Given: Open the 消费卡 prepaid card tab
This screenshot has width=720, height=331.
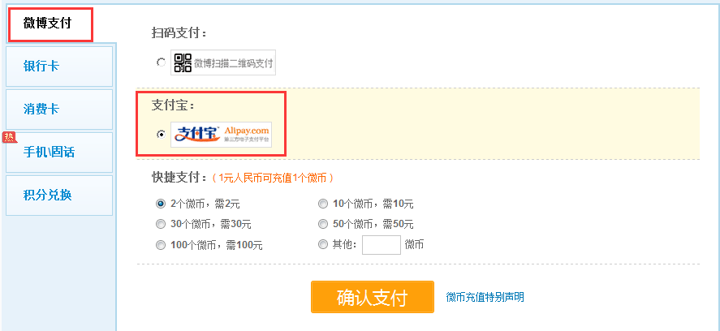Looking at the screenshot, I should pos(59,110).
